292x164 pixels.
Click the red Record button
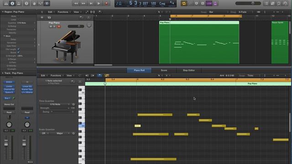click(106, 3)
